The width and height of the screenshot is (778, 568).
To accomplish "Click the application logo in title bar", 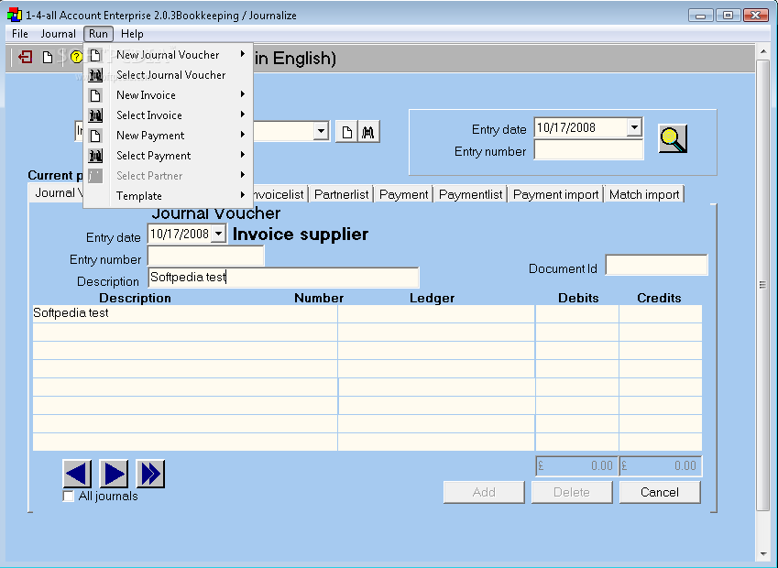I will click(15, 15).
